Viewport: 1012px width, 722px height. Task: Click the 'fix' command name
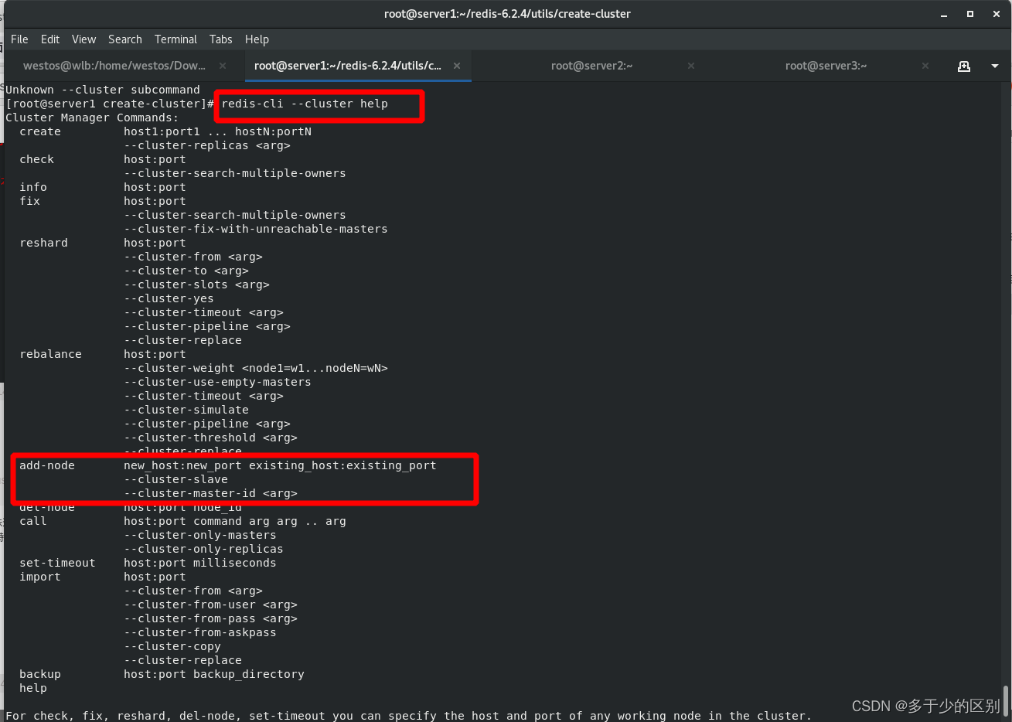tap(29, 201)
